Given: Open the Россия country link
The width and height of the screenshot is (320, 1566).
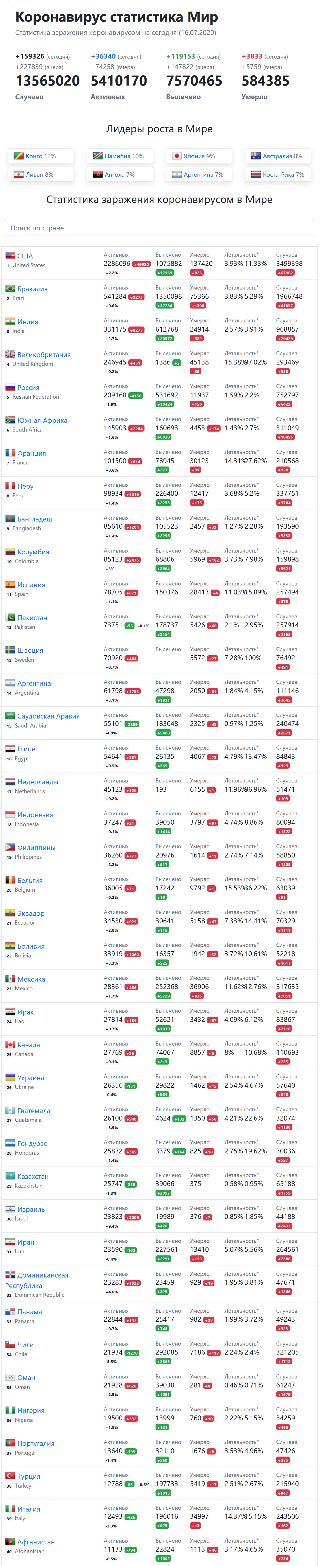Looking at the screenshot, I should coord(28,387).
